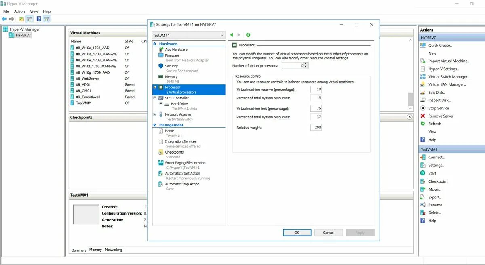Image resolution: width=485 pixels, height=265 pixels.
Task: Click the Virtual machine reserve percentage field
Action: [316, 89]
